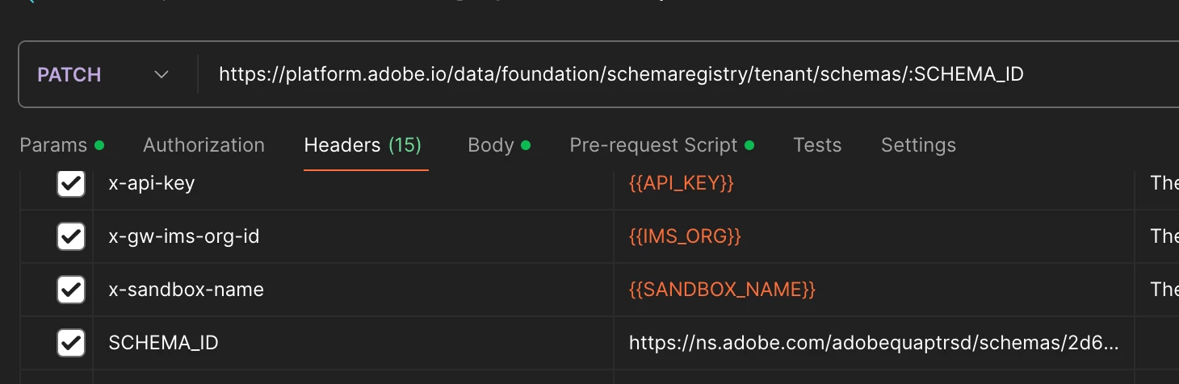The image size is (1179, 384).
Task: Edit the {{API_KEY}} value cell
Action: pos(681,184)
